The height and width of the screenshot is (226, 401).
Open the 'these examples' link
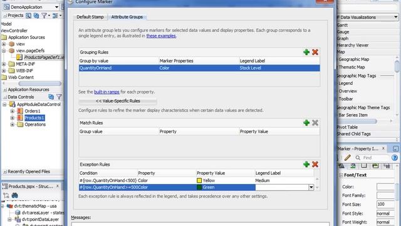(x=161, y=36)
